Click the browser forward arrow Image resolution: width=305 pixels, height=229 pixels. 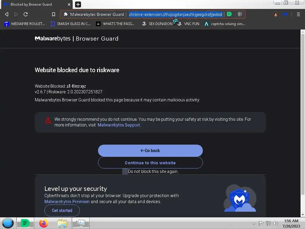click(16, 14)
